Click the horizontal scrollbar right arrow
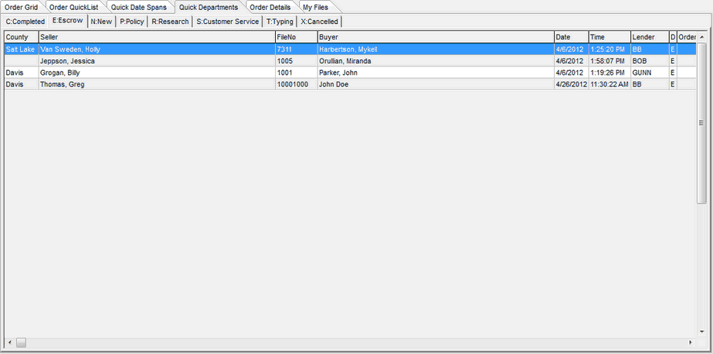The height and width of the screenshot is (354, 713). (691, 342)
